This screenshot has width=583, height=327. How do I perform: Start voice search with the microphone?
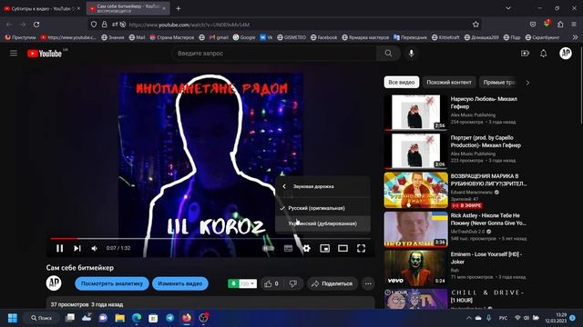(411, 54)
